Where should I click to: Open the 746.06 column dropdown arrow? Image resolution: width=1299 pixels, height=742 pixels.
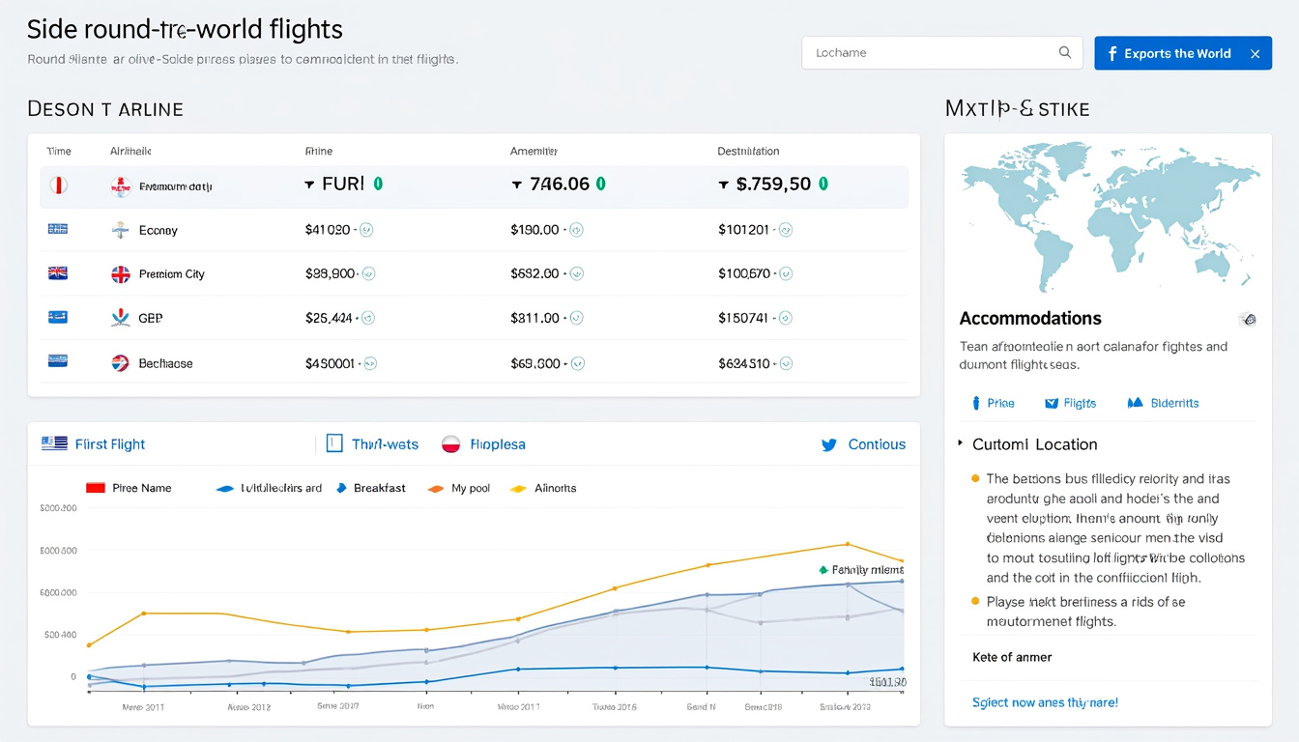tap(517, 185)
